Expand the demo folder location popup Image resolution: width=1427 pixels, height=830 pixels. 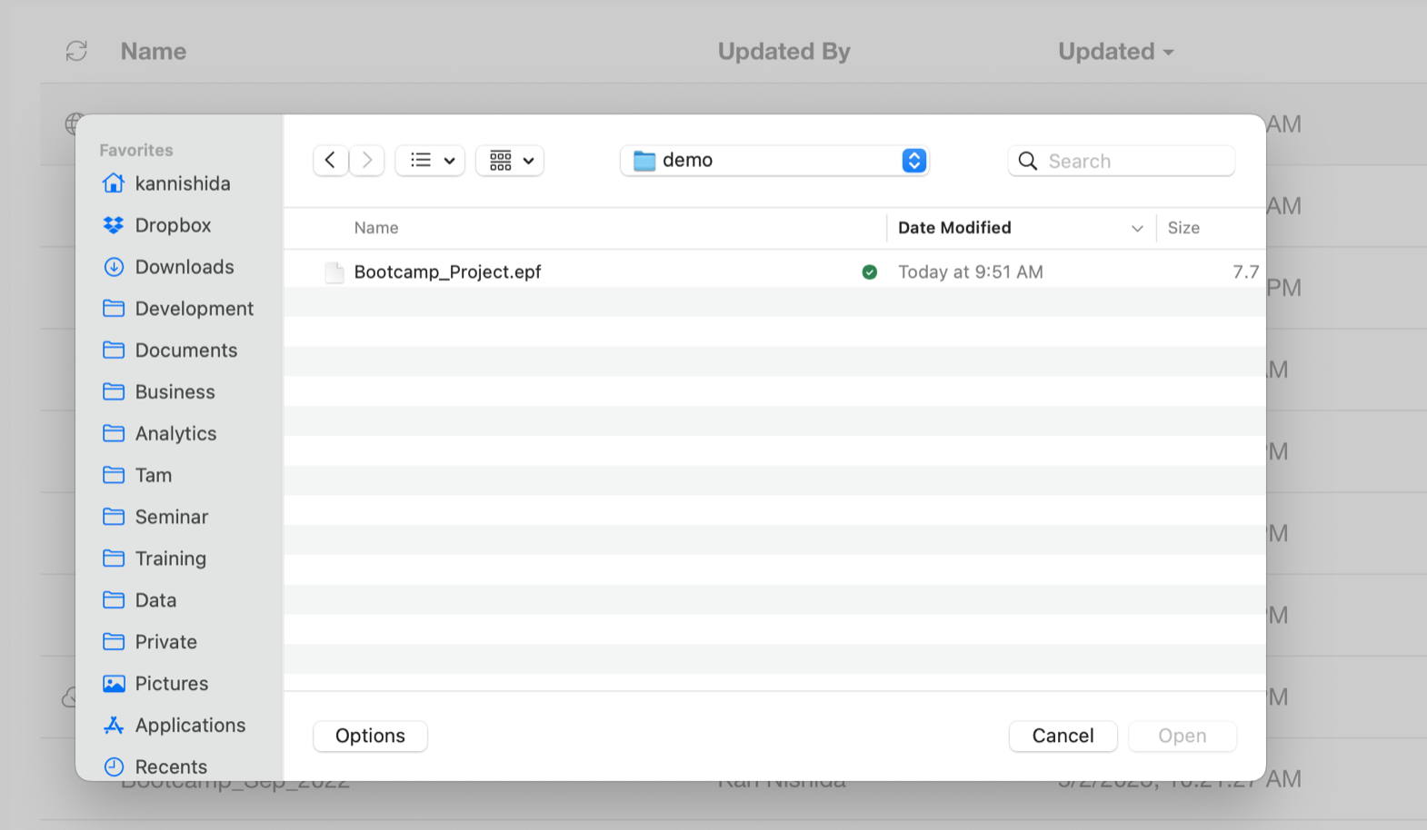(x=913, y=161)
